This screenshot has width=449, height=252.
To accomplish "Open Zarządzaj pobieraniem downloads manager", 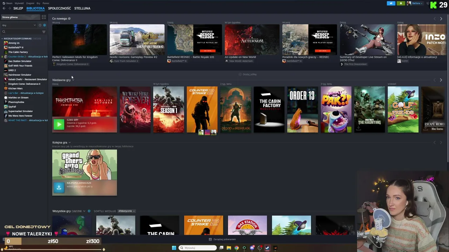I will click(x=222, y=239).
